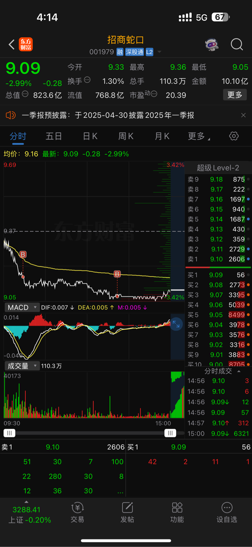
Task: Tap the 更多 button in quote header
Action: point(235,95)
